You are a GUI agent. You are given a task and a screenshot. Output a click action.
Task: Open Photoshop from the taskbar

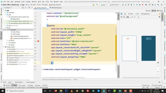click(x=66, y=91)
